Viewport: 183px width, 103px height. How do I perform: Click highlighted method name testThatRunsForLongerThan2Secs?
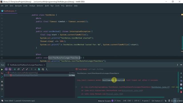click(x=64, y=58)
